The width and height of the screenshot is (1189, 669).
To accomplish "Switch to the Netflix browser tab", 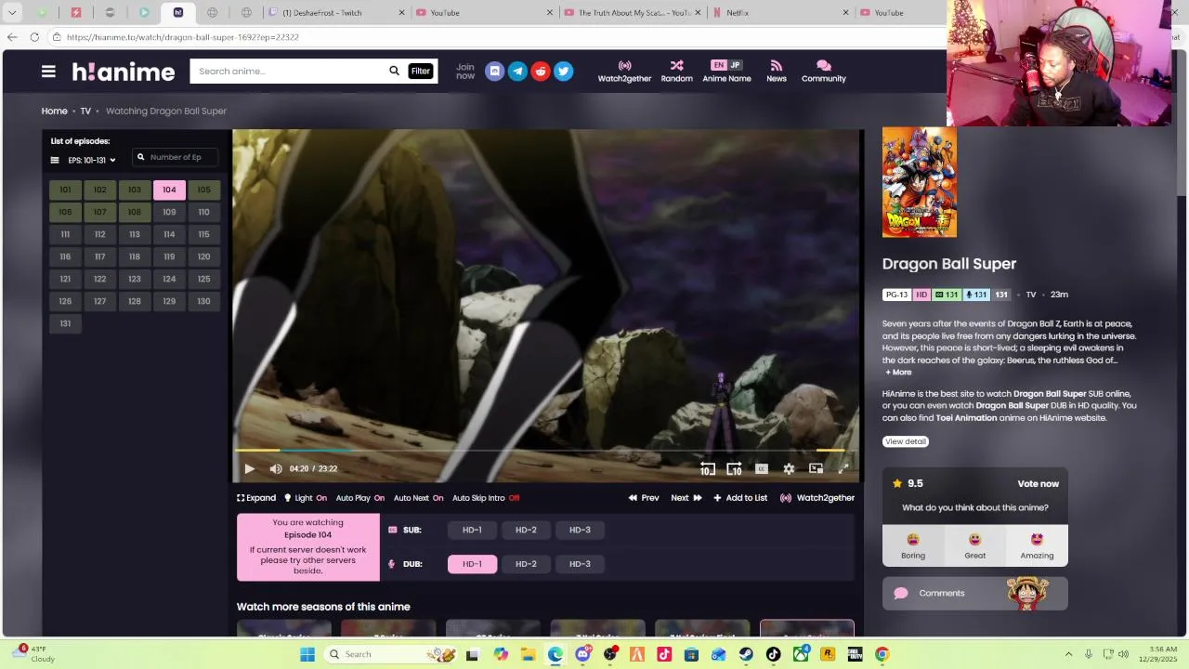I will pyautogui.click(x=782, y=13).
